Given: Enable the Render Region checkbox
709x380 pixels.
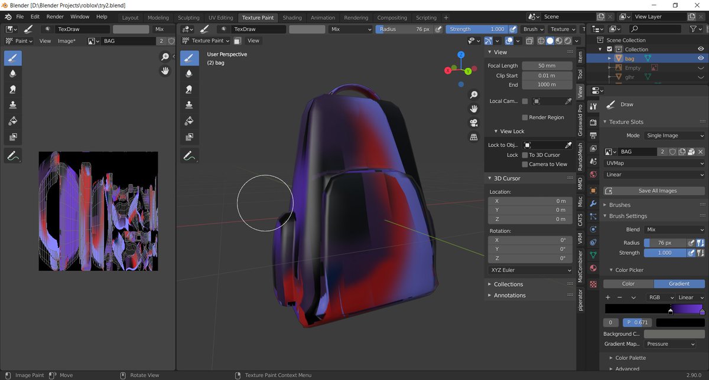Looking at the screenshot, I should (x=523, y=117).
